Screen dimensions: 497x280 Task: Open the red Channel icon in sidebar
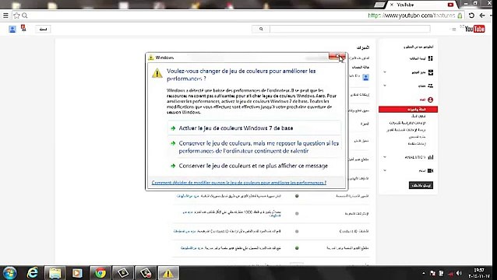430,100
